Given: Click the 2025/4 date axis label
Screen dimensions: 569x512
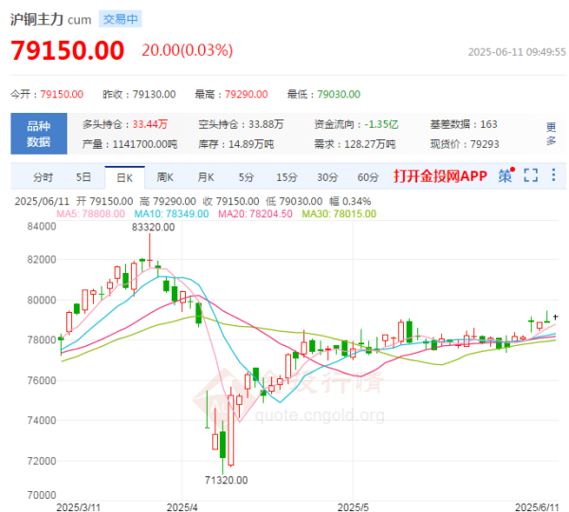Looking at the screenshot, I should click(182, 507).
